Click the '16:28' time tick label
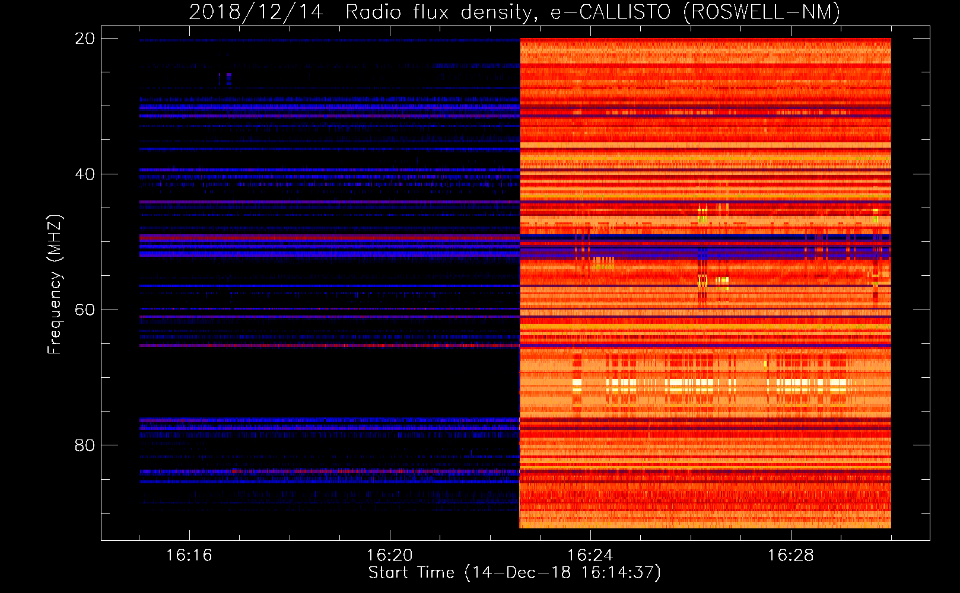The height and width of the screenshot is (593, 960). [791, 555]
